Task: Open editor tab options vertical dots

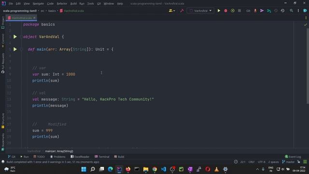Action: coord(306,18)
